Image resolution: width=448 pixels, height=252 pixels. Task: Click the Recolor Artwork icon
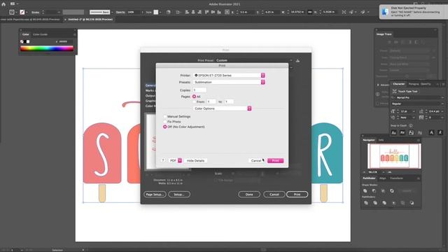(168, 13)
